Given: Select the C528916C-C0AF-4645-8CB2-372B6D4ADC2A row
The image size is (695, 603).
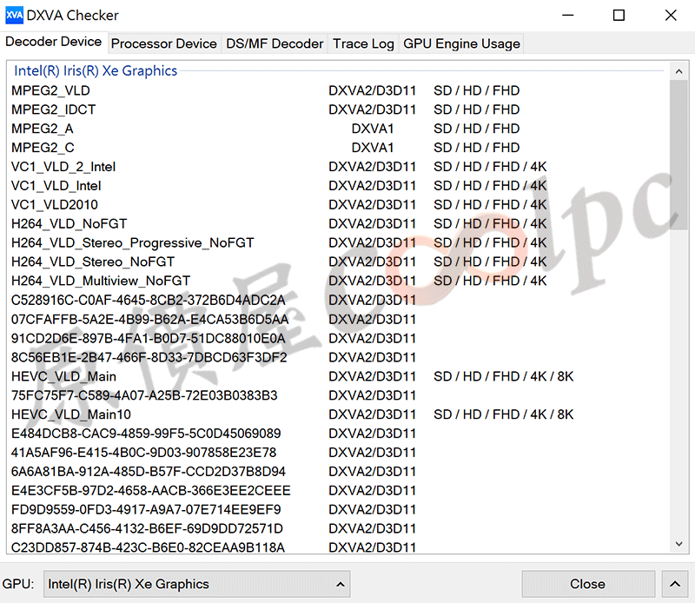Looking at the screenshot, I should pyautogui.click(x=338, y=300).
